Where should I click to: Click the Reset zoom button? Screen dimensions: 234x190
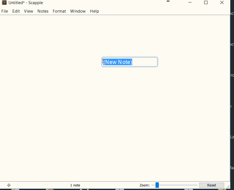click(212, 185)
